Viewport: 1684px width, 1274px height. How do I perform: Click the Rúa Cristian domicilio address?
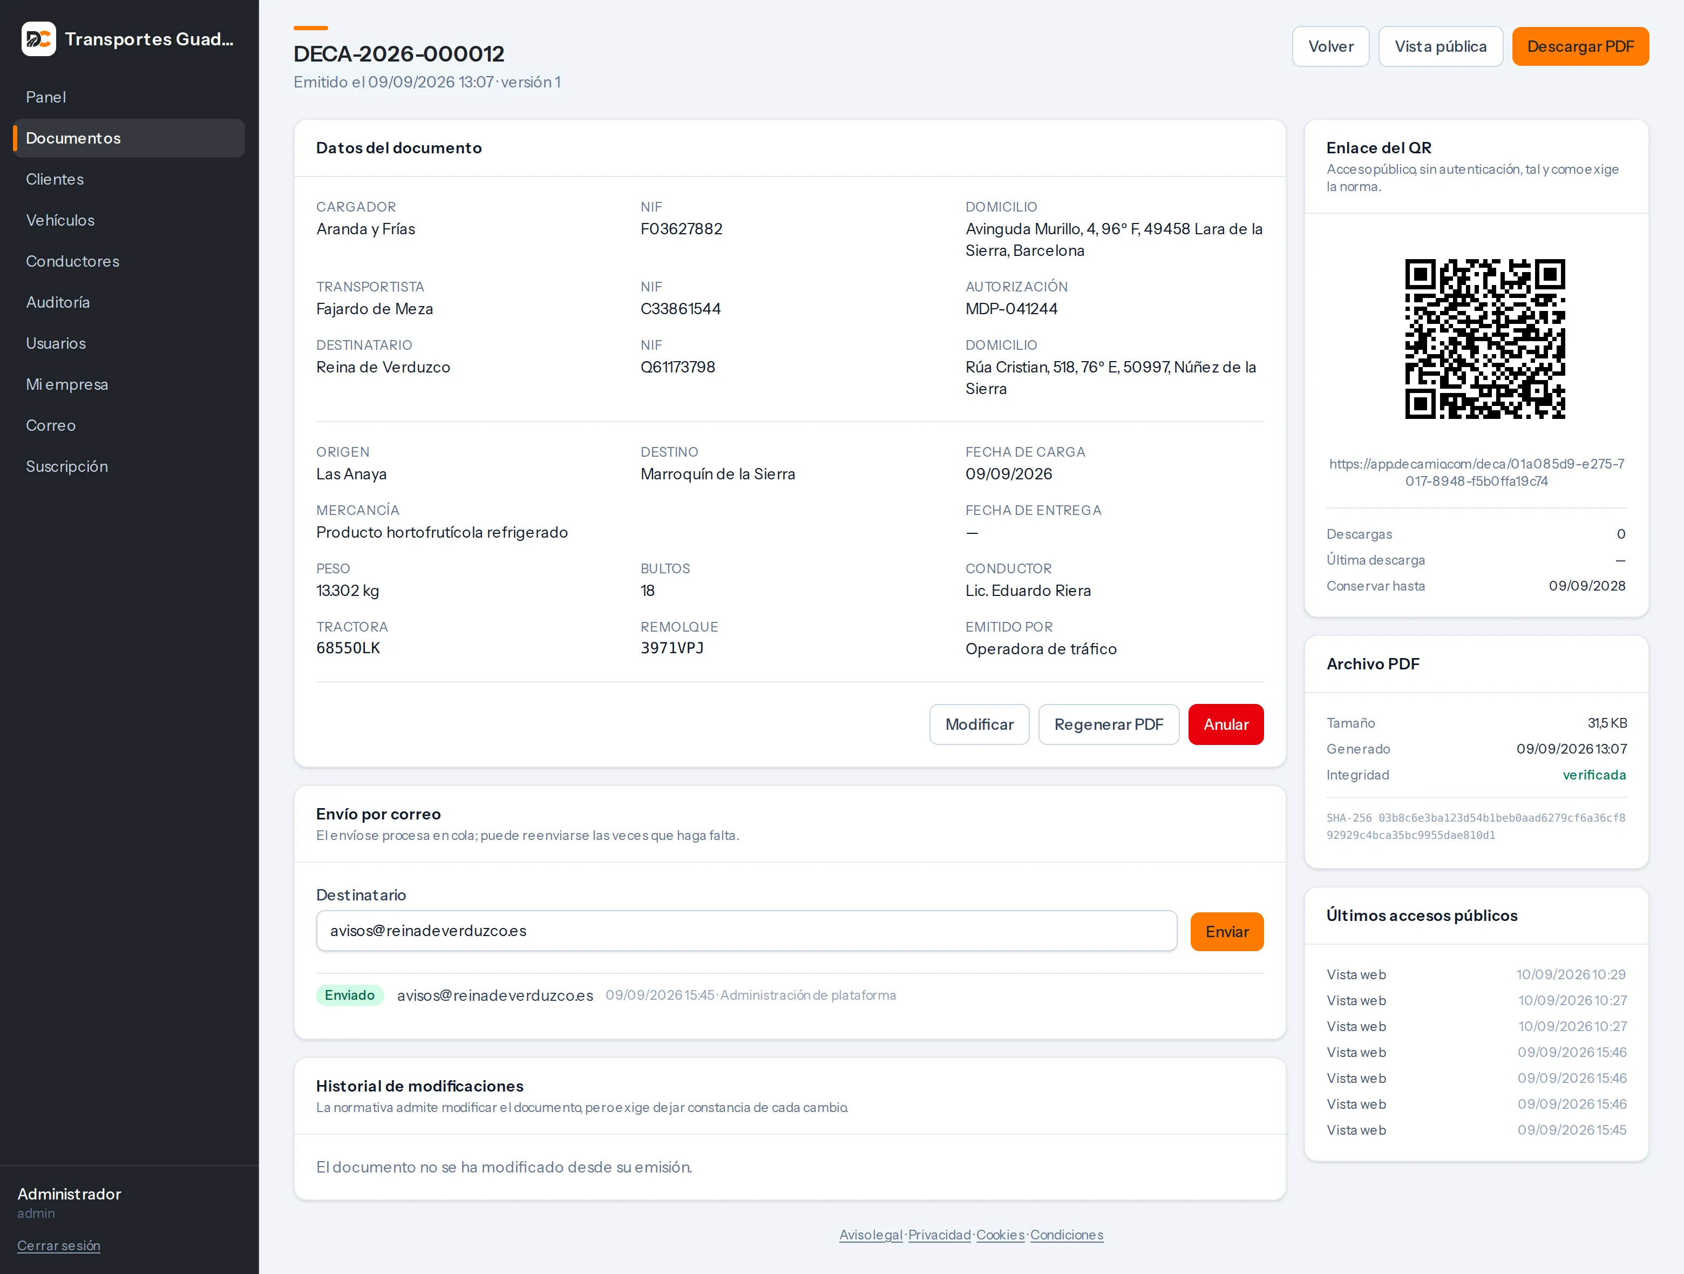[1111, 378]
